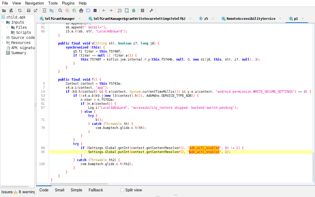Screen dimensions: 315x197
Task: Open Summary in the project tree
Action: (x=18, y=53)
